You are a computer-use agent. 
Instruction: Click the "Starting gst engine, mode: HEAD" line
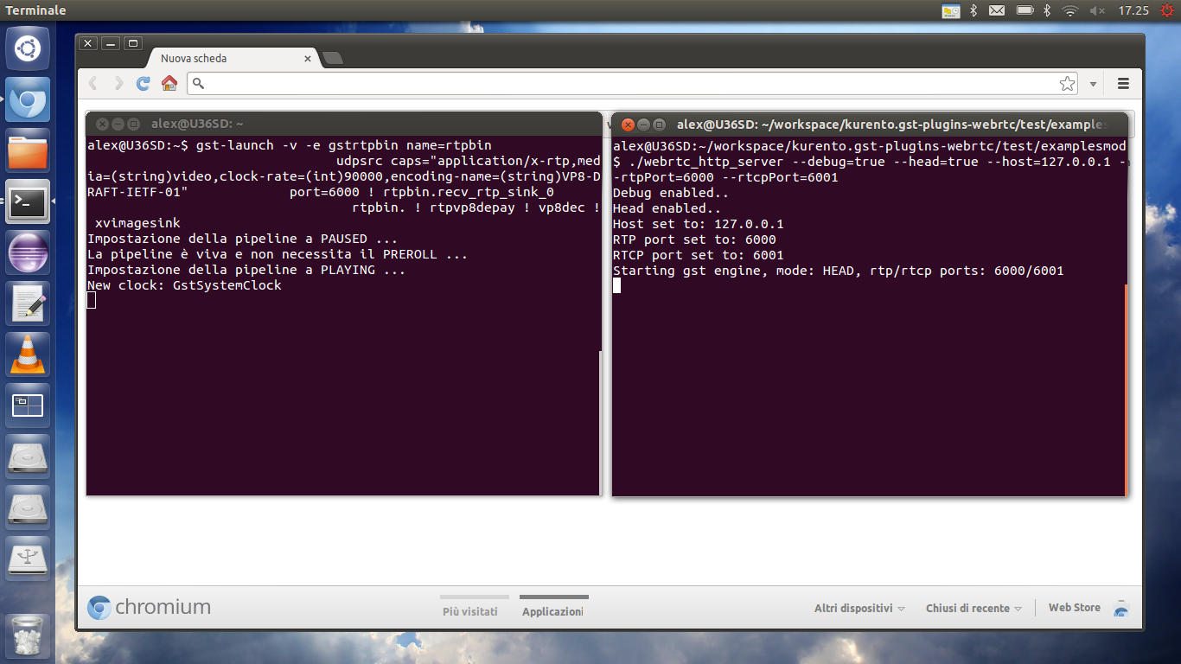[839, 271]
